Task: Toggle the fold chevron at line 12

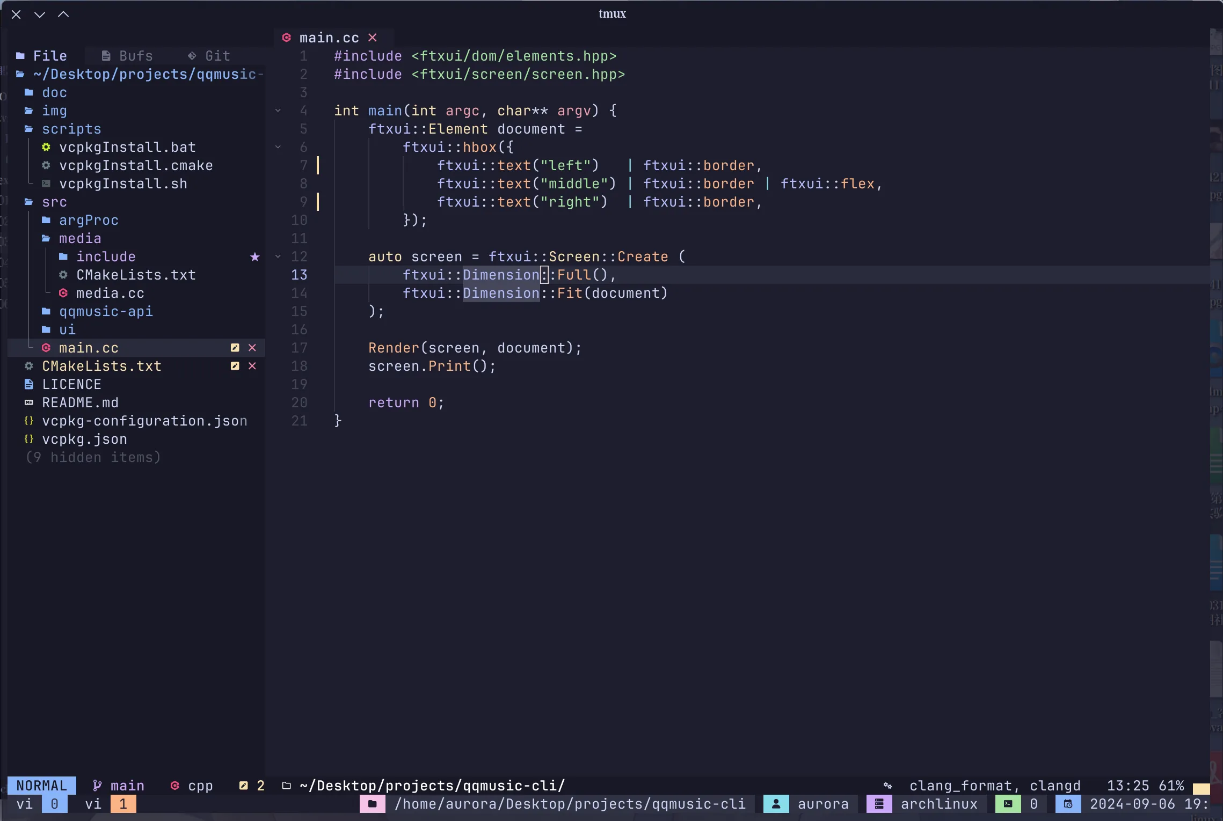Action: coord(278,256)
